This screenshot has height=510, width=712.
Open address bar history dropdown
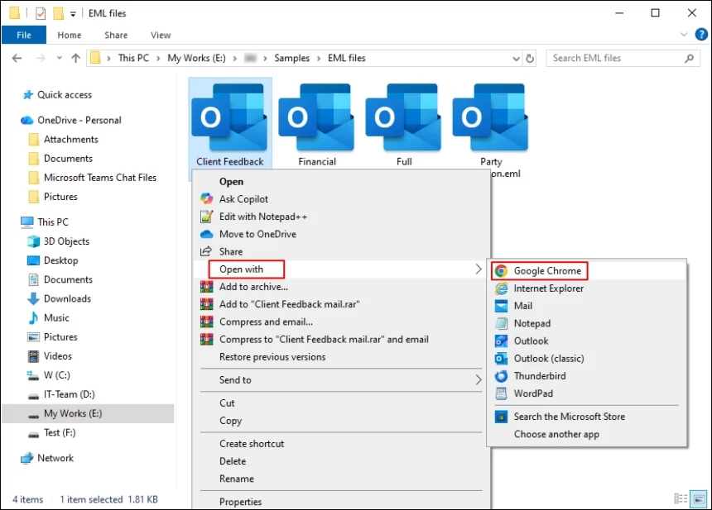(516, 59)
